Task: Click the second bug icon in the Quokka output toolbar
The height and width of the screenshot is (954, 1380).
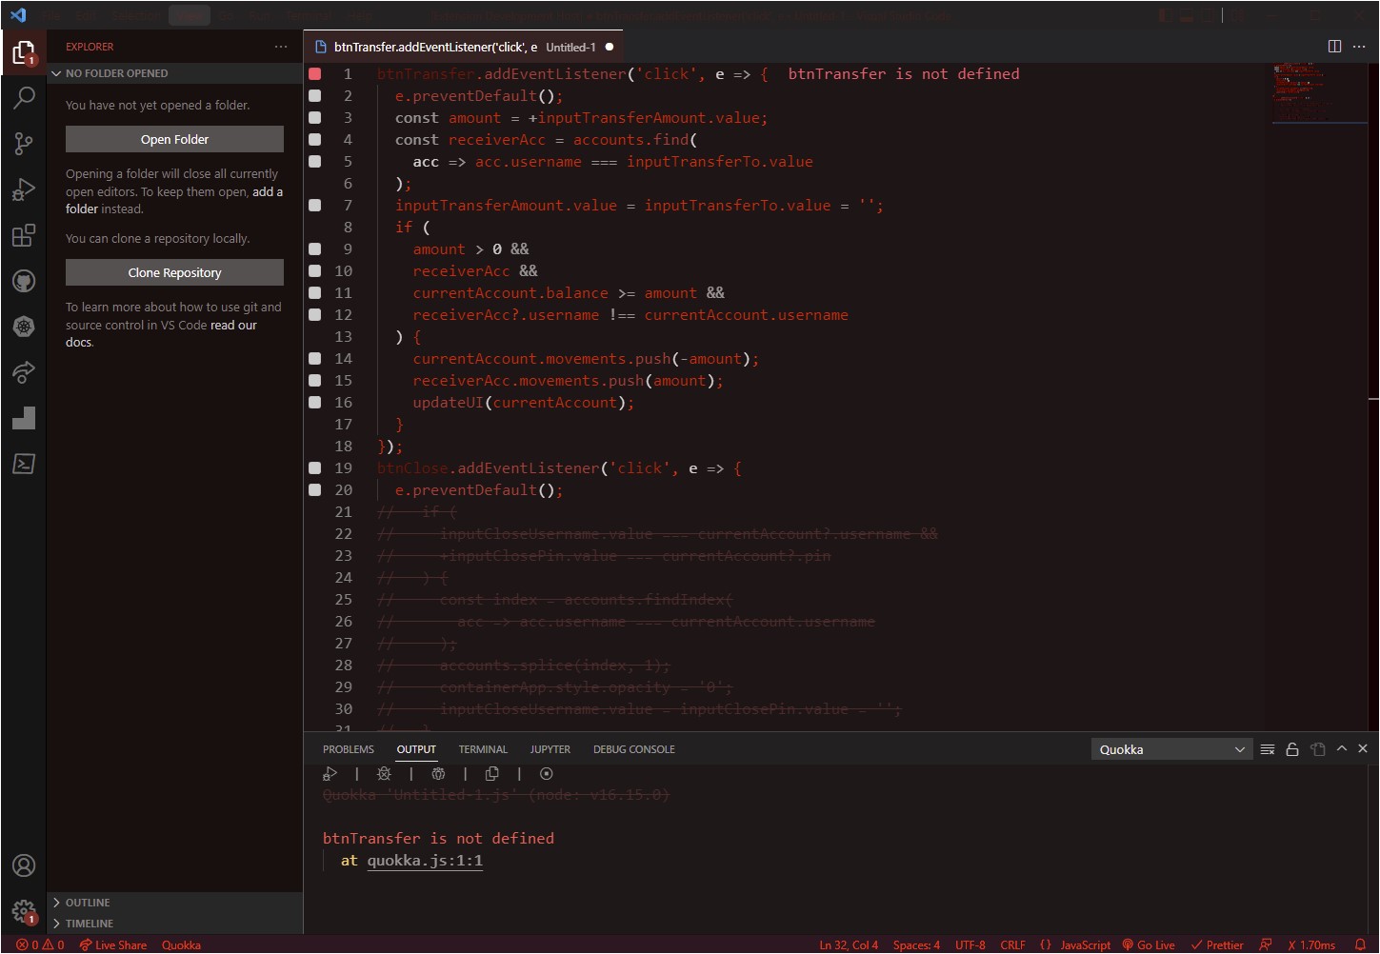Action: pos(438,774)
